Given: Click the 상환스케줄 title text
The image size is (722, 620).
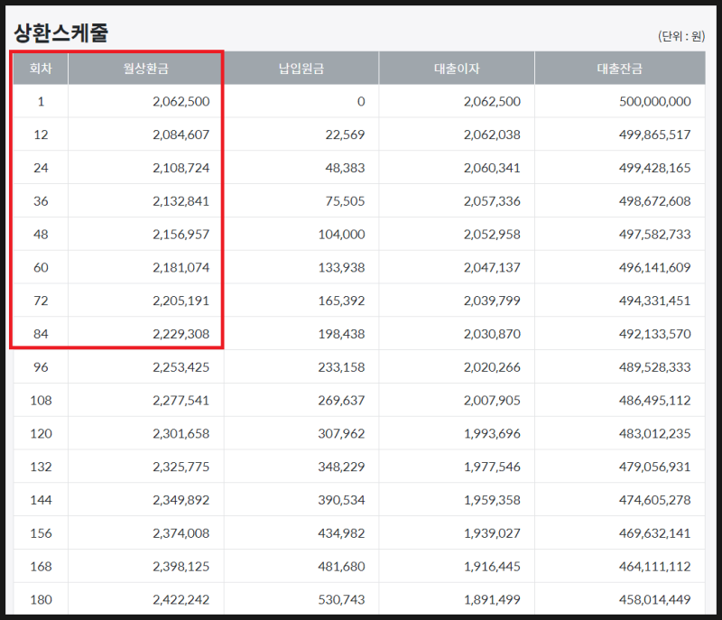Looking at the screenshot, I should click(x=60, y=33).
